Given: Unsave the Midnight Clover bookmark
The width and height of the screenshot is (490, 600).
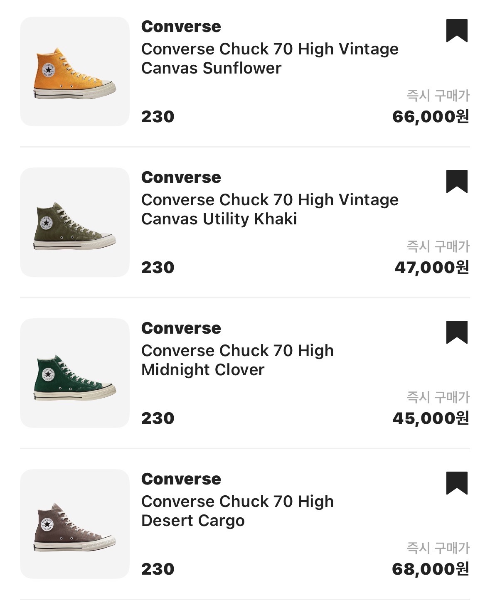Looking at the screenshot, I should (x=457, y=332).
